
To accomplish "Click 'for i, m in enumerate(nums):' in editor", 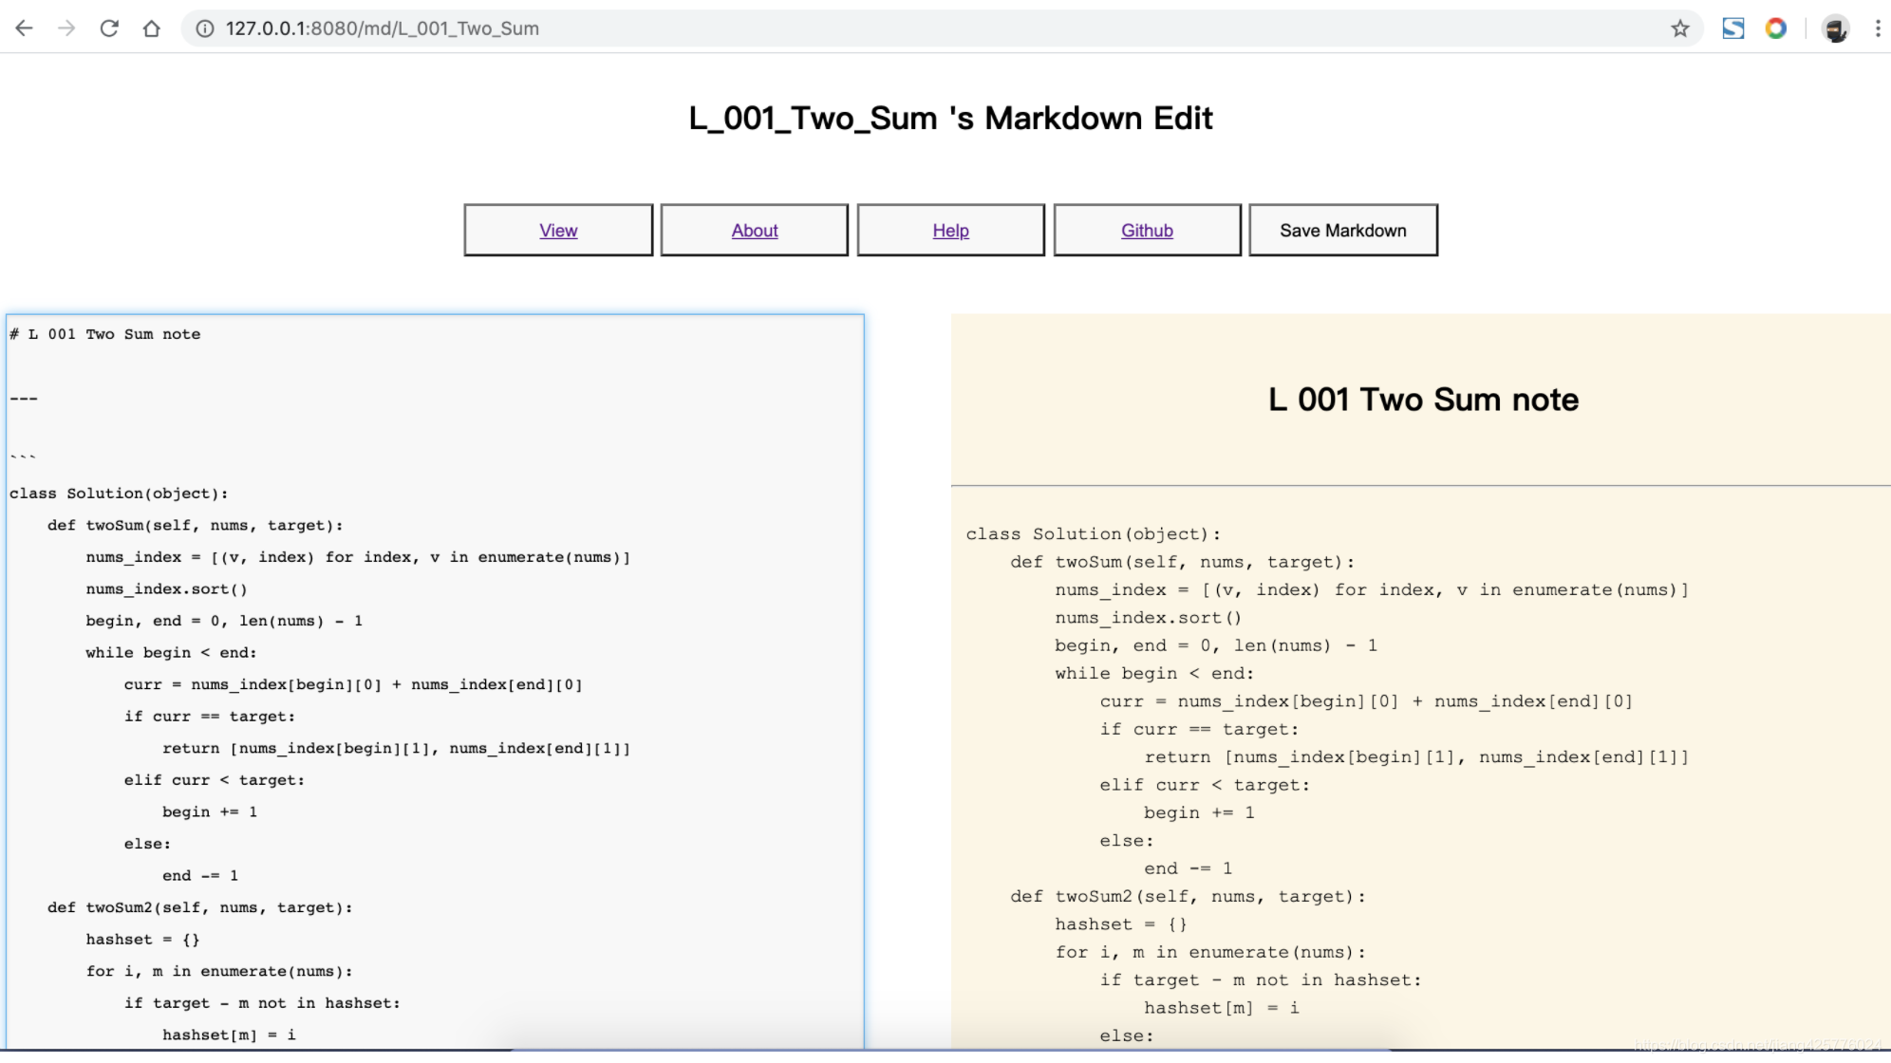I will (x=219, y=972).
